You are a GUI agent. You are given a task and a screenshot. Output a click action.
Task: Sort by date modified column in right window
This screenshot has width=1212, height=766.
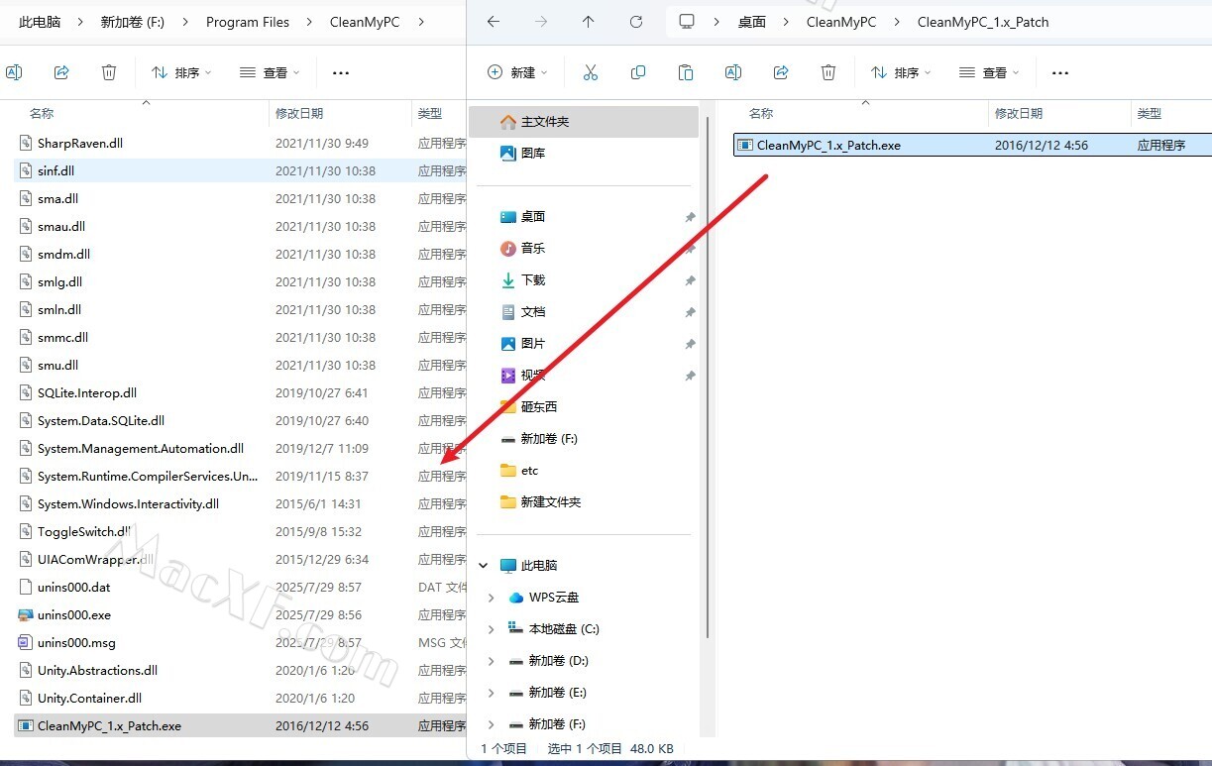click(1019, 114)
